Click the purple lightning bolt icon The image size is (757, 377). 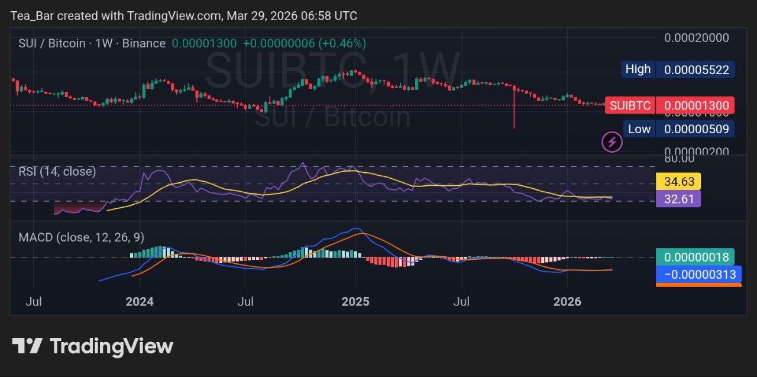(612, 142)
